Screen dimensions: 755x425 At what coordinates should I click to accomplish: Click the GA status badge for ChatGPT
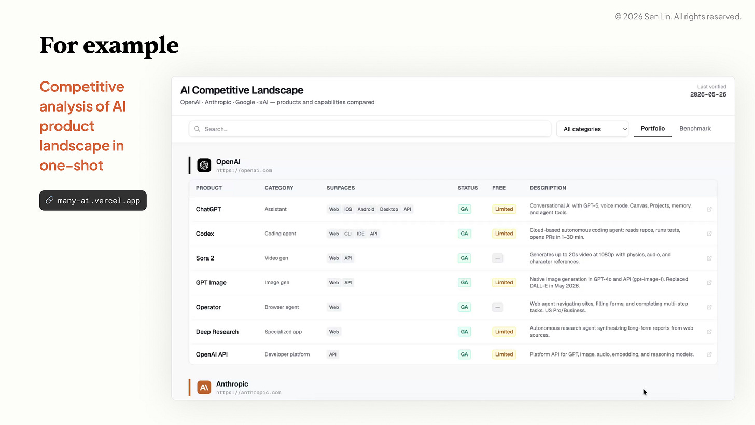point(464,209)
